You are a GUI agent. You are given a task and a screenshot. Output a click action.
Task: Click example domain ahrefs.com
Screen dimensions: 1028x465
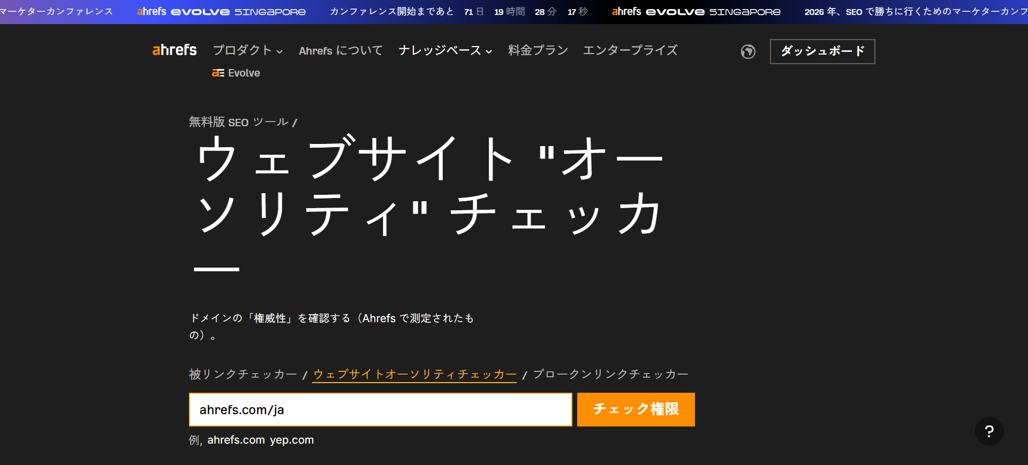click(x=236, y=440)
